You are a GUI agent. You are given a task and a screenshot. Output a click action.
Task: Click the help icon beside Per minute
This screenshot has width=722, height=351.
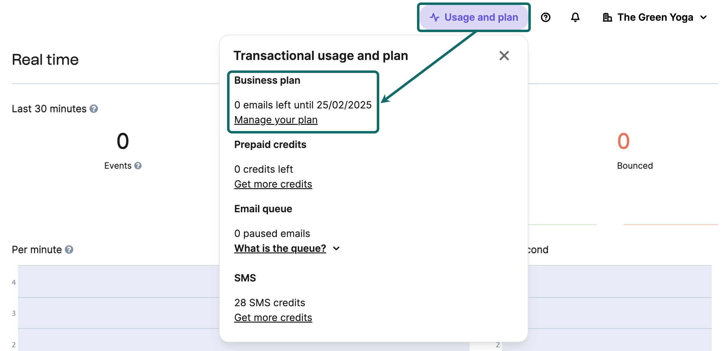pyautogui.click(x=69, y=250)
